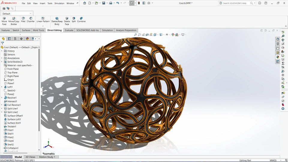The height and width of the screenshot is (162, 288).
Task: Open the Insert menu
Action: (x=42, y=3)
